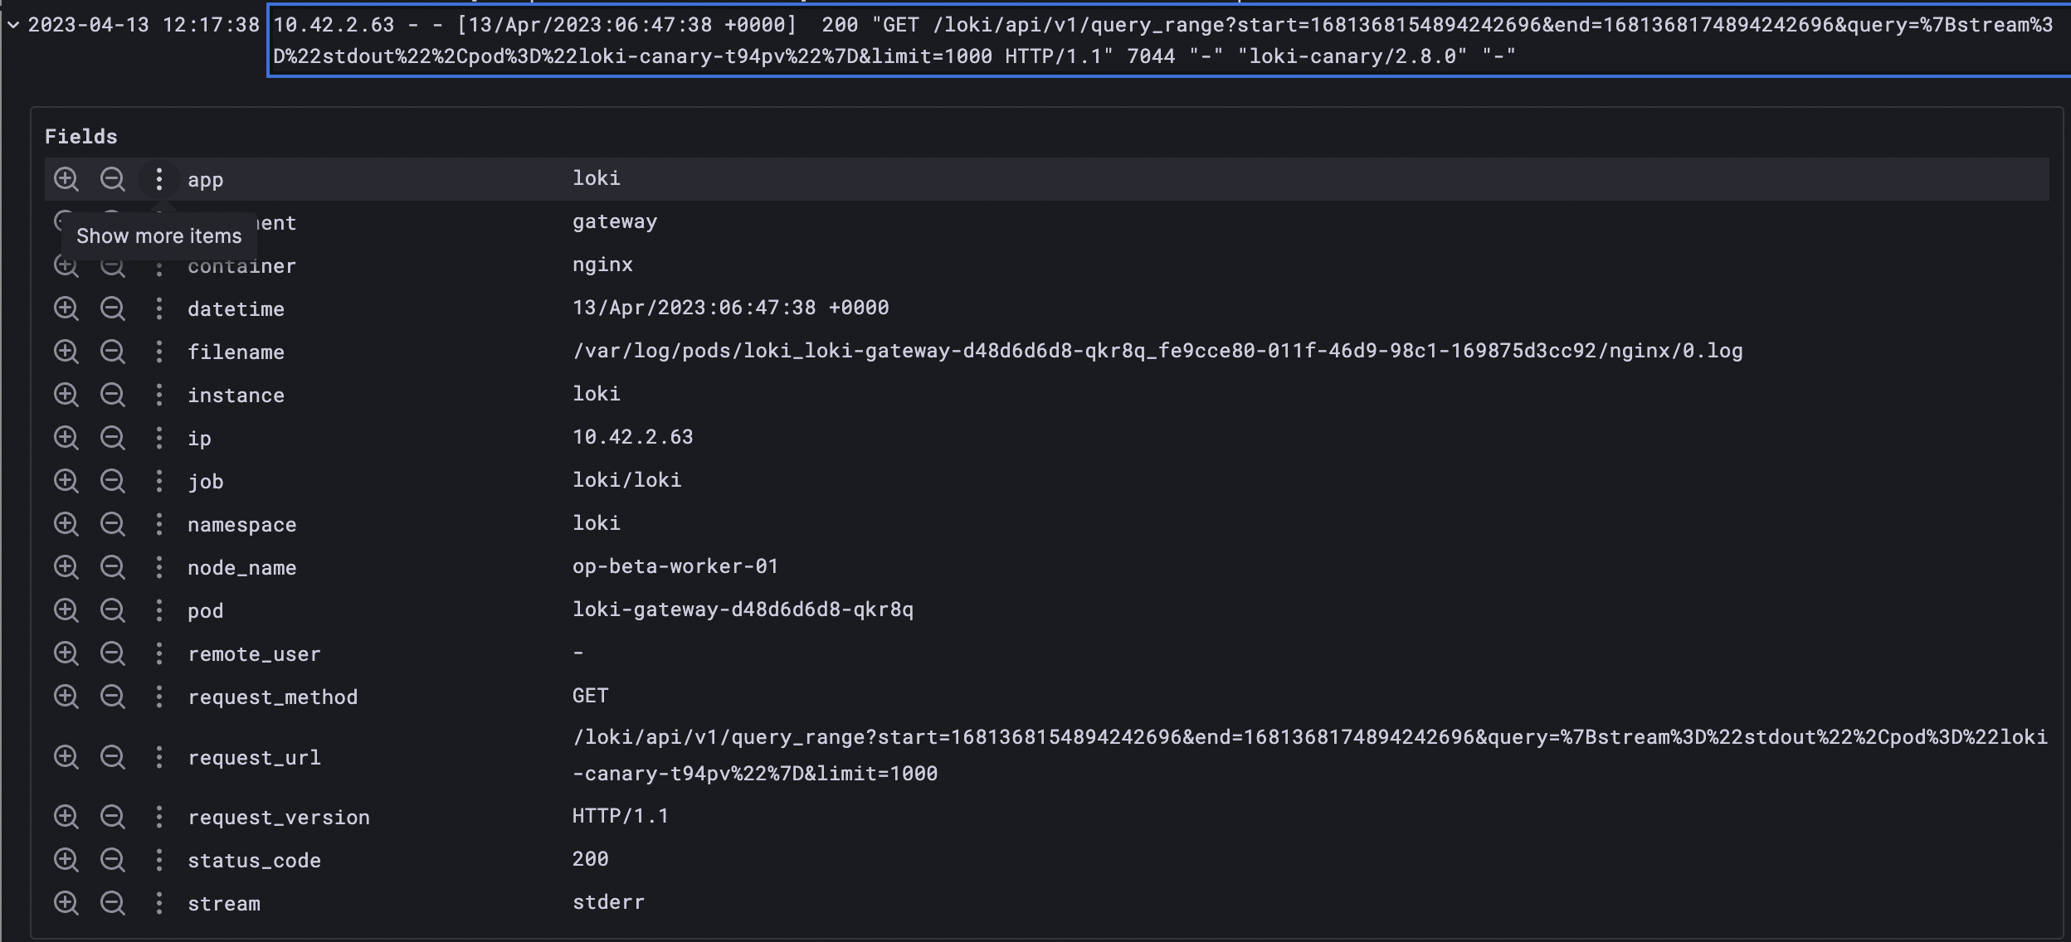This screenshot has width=2071, height=942.
Task: Filter for value on node_name field
Action: point(66,567)
